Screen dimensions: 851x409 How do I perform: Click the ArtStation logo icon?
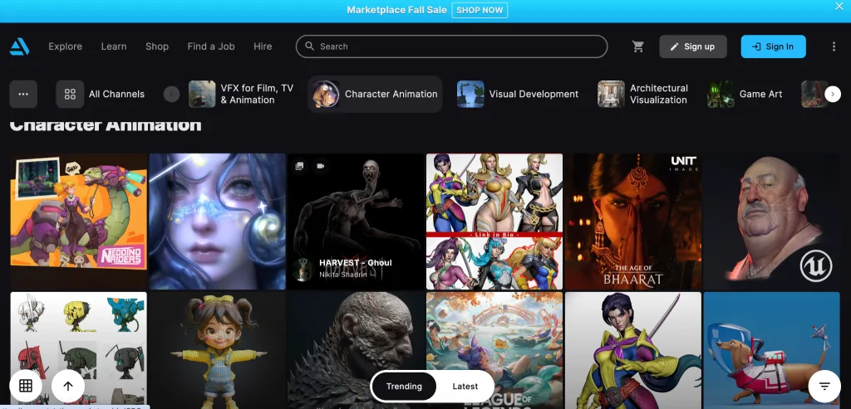coord(20,46)
